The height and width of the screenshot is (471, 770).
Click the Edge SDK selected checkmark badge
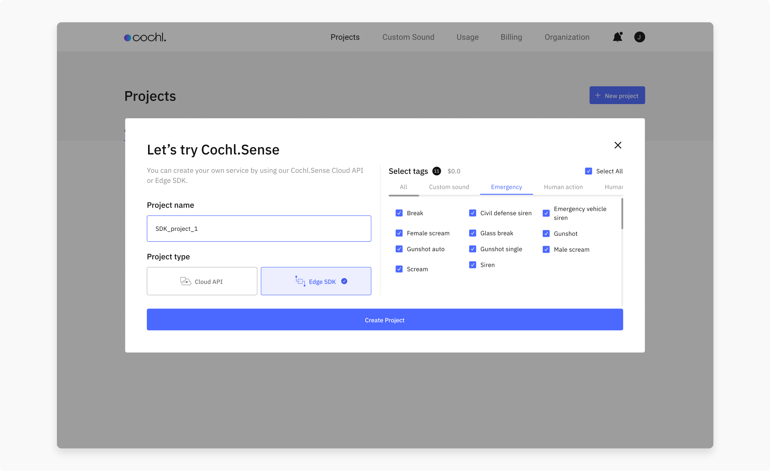tap(344, 281)
